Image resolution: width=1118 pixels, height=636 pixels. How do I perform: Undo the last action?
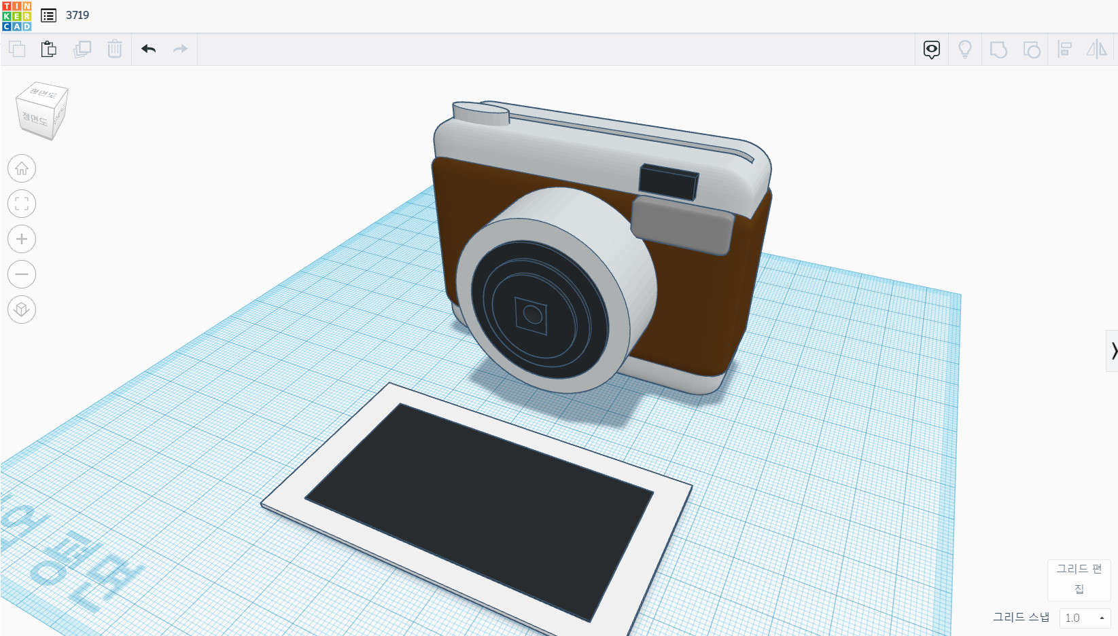pos(149,49)
